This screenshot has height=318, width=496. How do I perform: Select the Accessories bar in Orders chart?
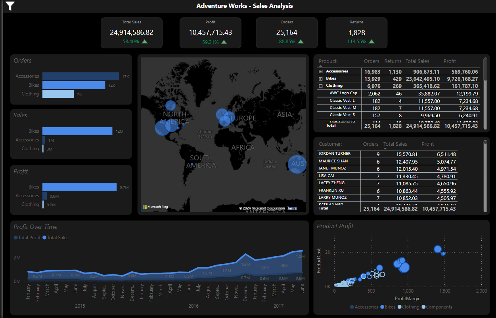coord(80,76)
